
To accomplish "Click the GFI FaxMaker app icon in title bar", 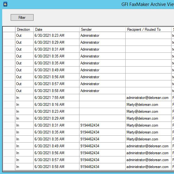I will [5, 4].
